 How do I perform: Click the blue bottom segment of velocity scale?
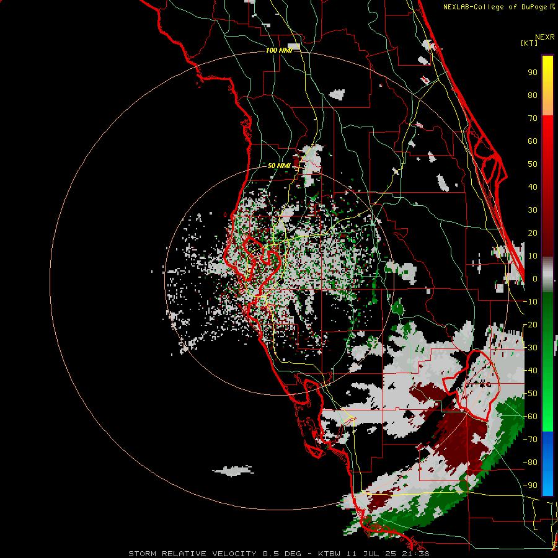[547, 463]
